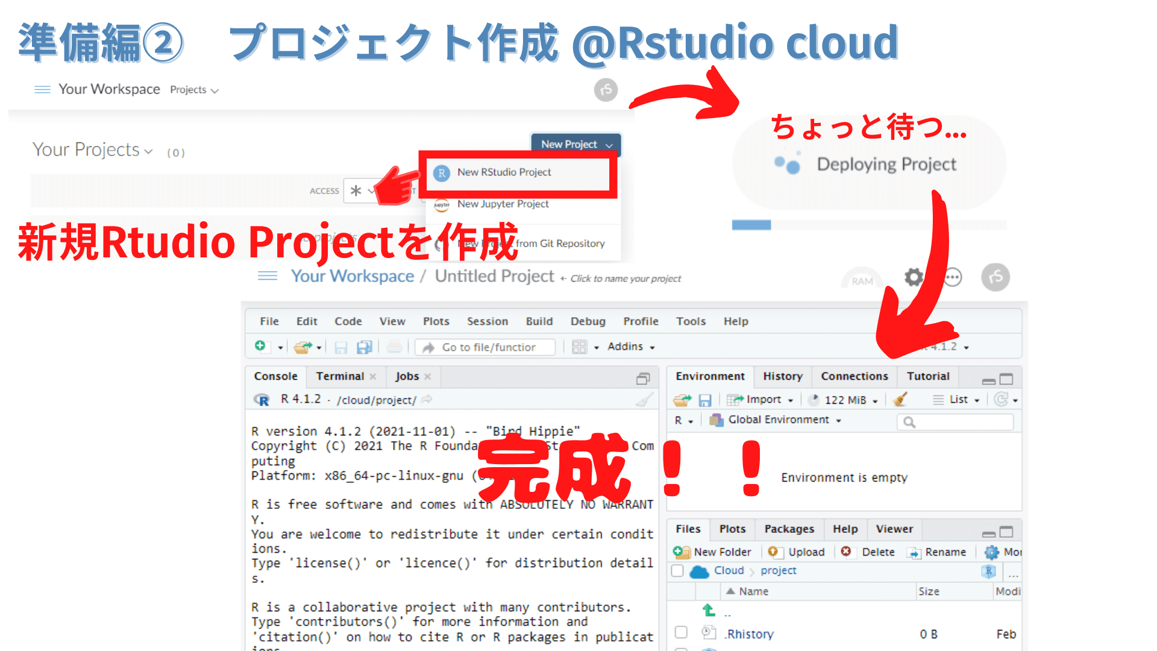The image size is (1157, 651).
Task: Expand the Import Dataset dropdown
Action: pos(762,400)
